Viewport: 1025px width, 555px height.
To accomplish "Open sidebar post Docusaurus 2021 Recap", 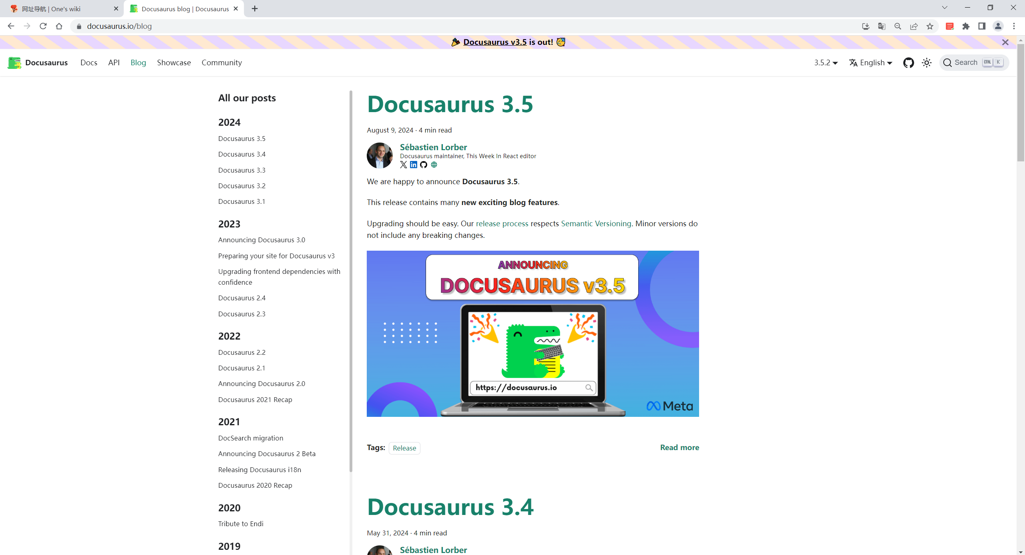I will [x=255, y=400].
